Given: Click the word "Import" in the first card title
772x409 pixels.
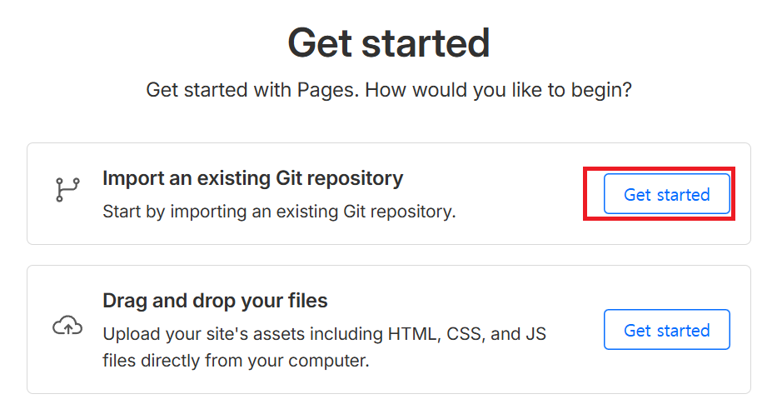Looking at the screenshot, I should 127,178.
